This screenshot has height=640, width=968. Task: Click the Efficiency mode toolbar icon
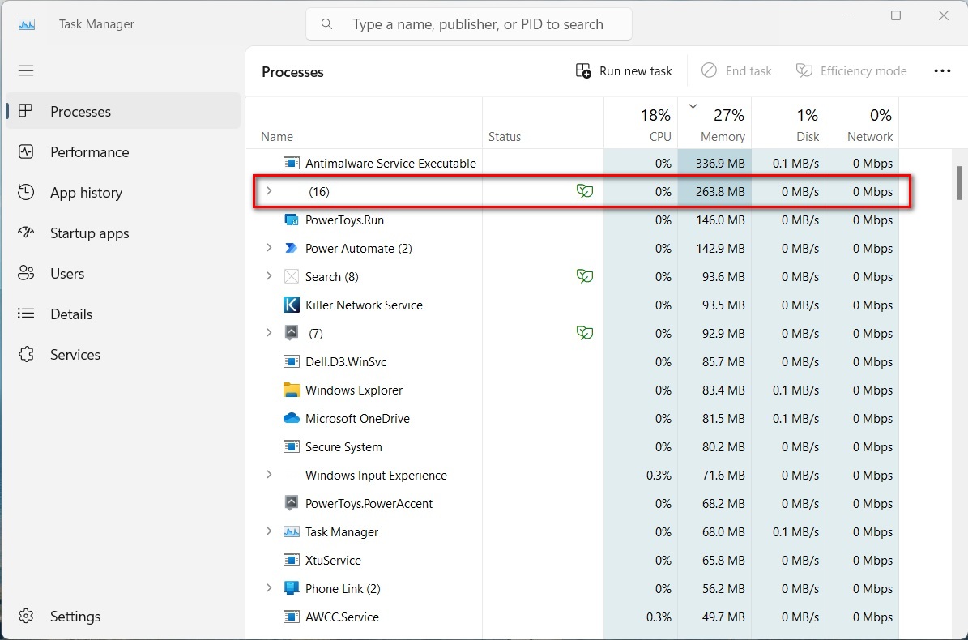[x=851, y=70]
